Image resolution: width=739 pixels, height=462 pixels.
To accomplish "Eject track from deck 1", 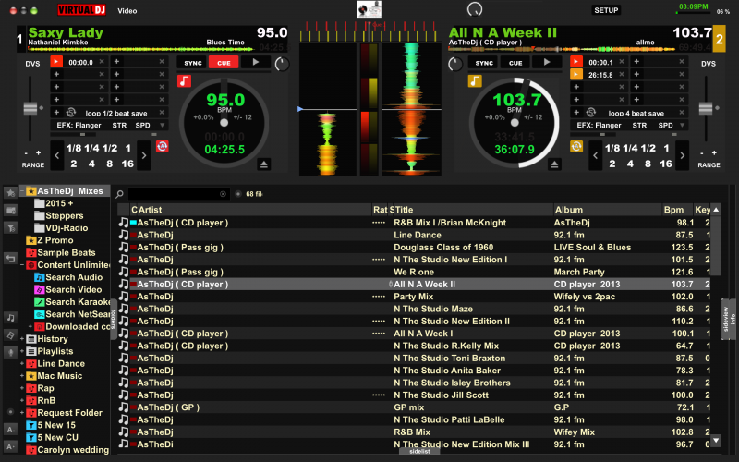I will tap(264, 164).
